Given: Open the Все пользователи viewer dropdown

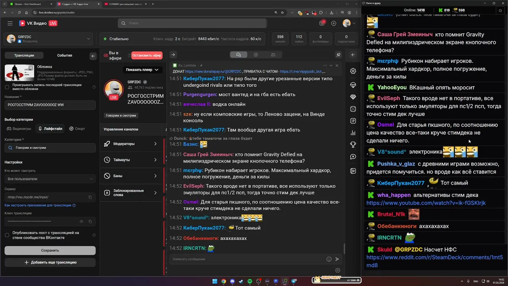Looking at the screenshot, I should 50,179.
